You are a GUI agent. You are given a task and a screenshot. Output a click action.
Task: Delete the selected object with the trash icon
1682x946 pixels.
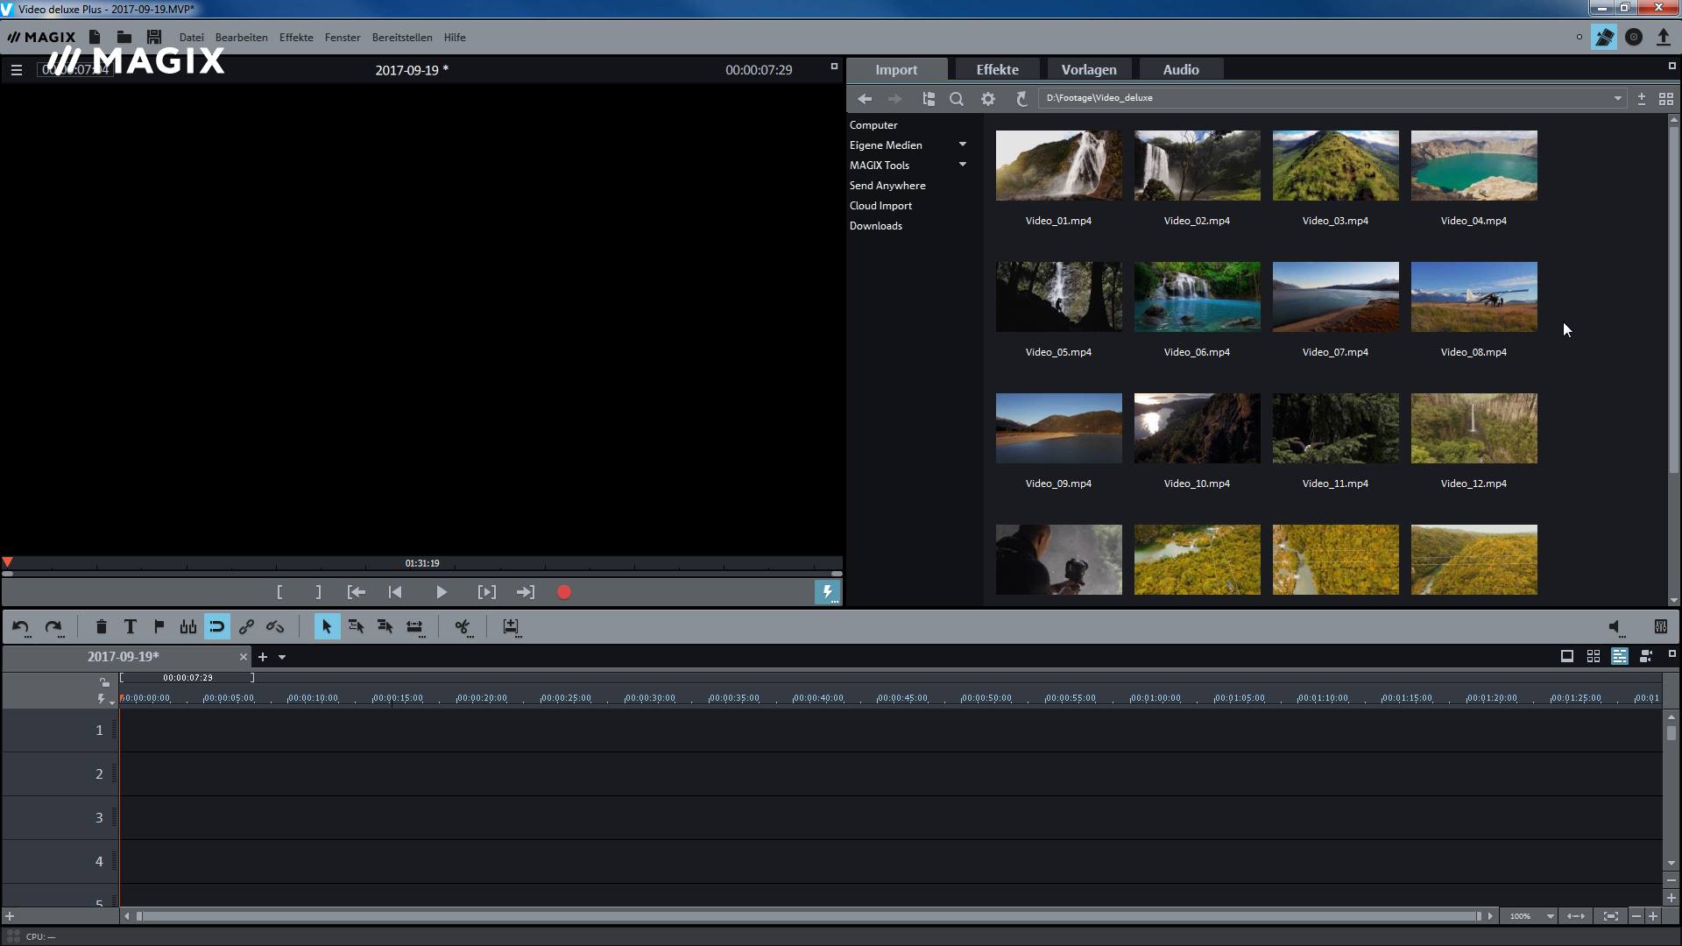click(x=102, y=627)
